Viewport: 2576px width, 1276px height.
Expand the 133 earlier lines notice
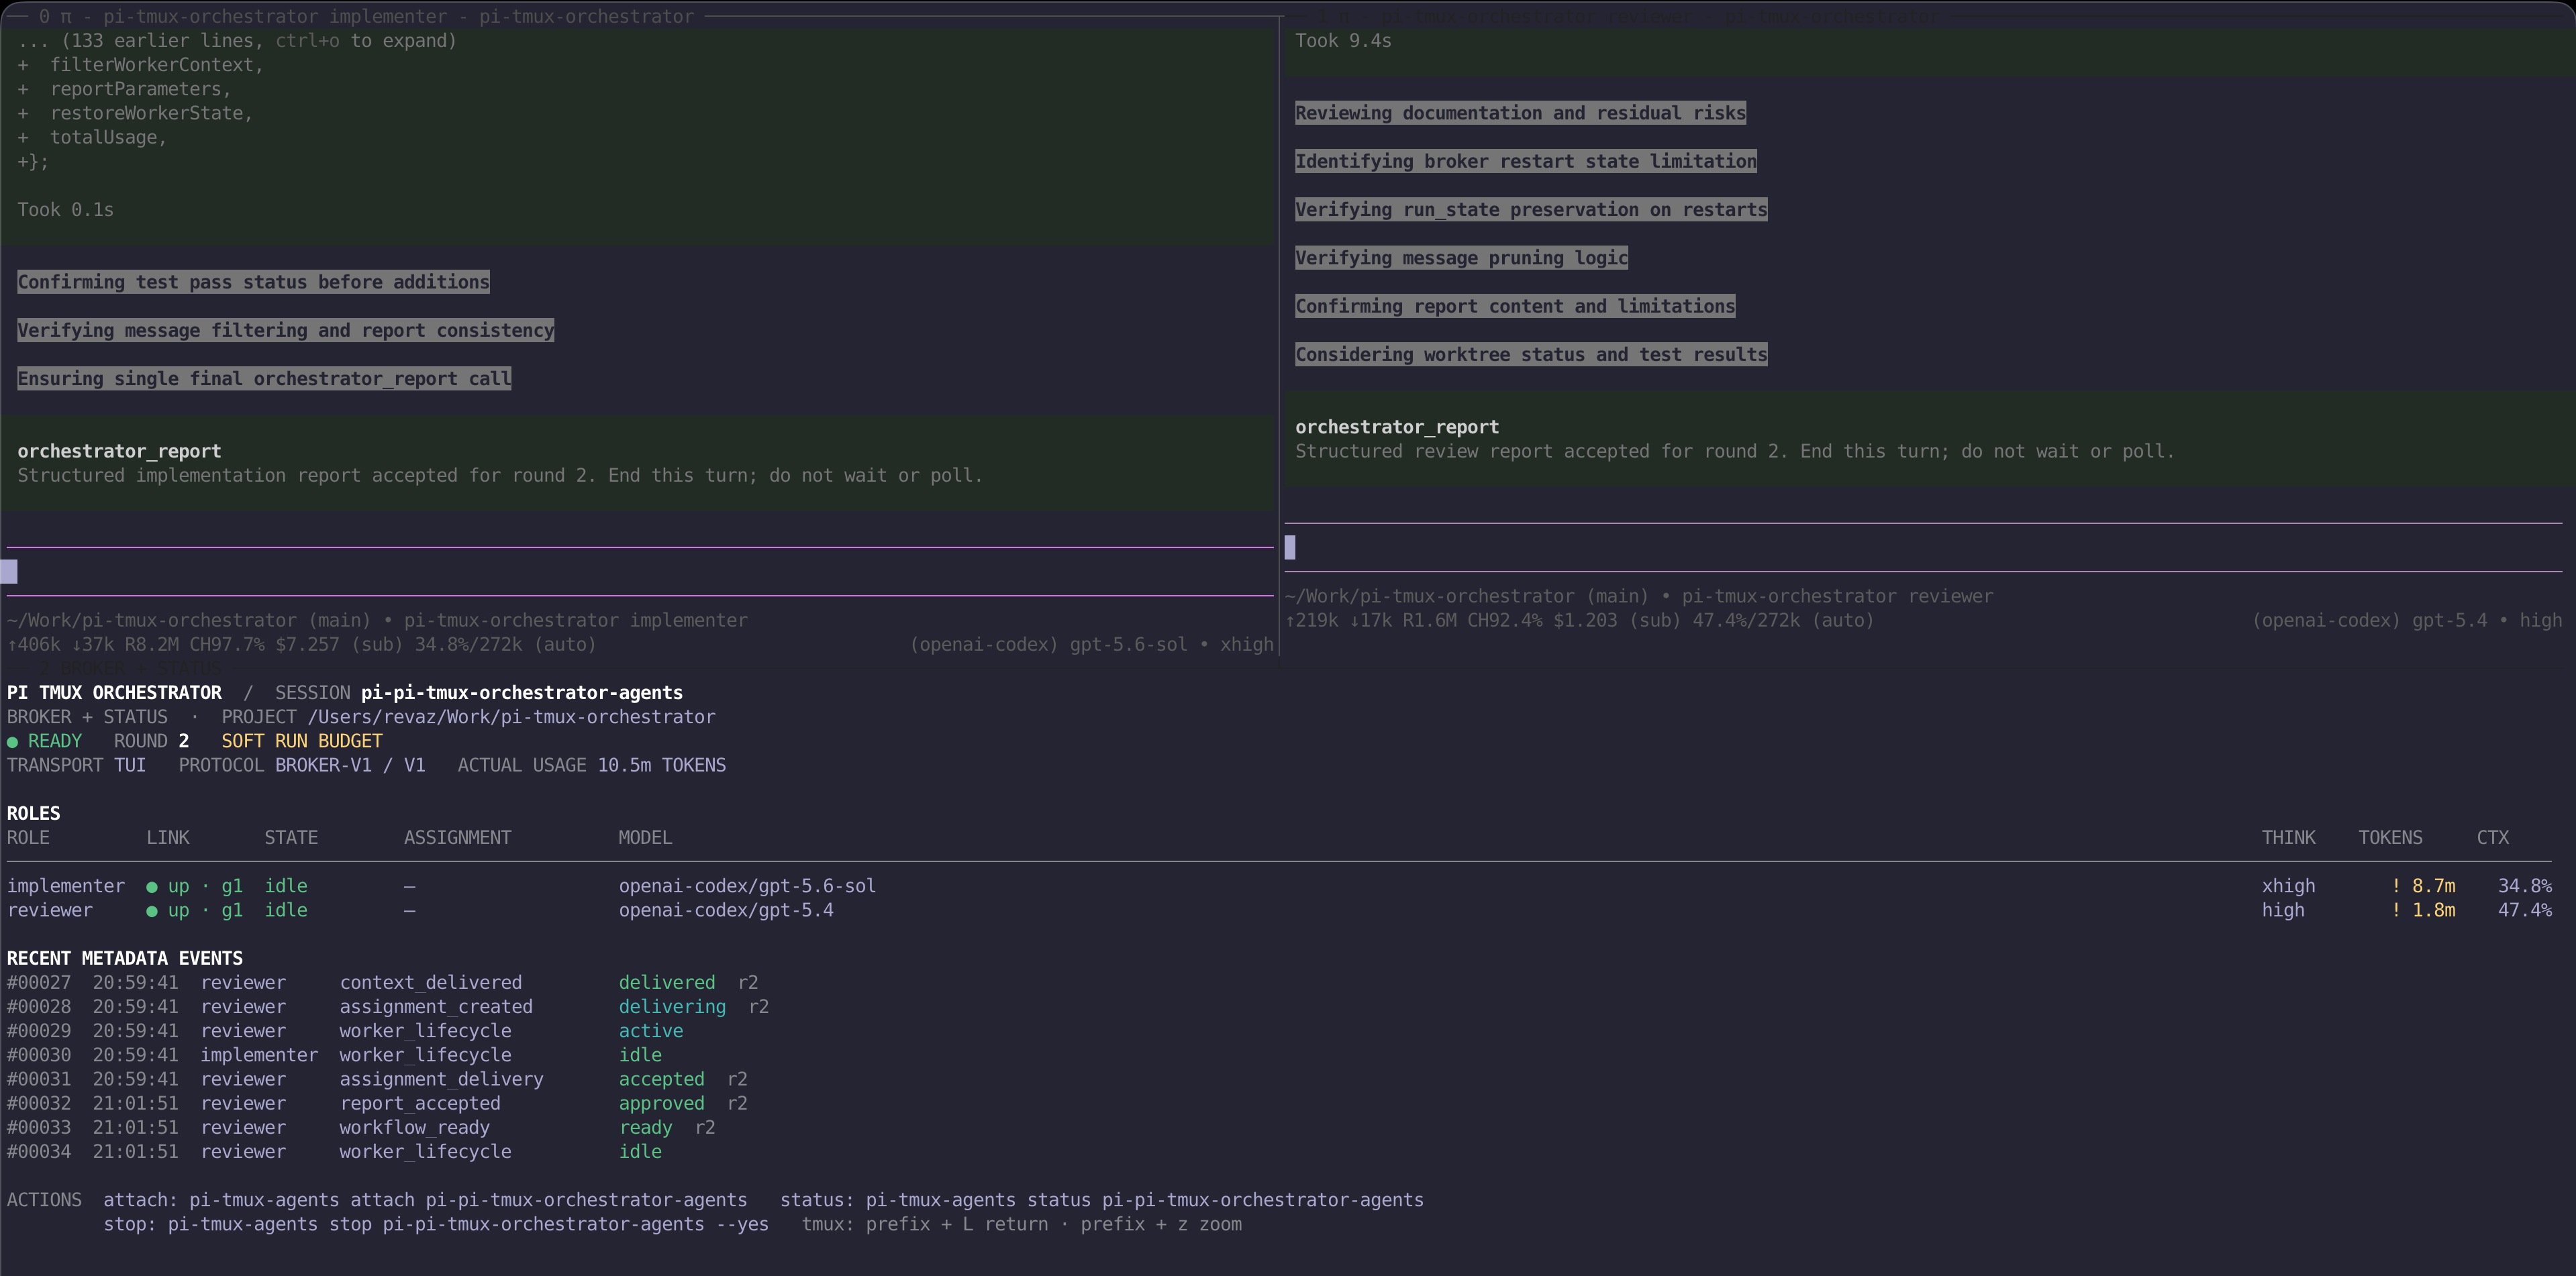pyautogui.click(x=237, y=41)
